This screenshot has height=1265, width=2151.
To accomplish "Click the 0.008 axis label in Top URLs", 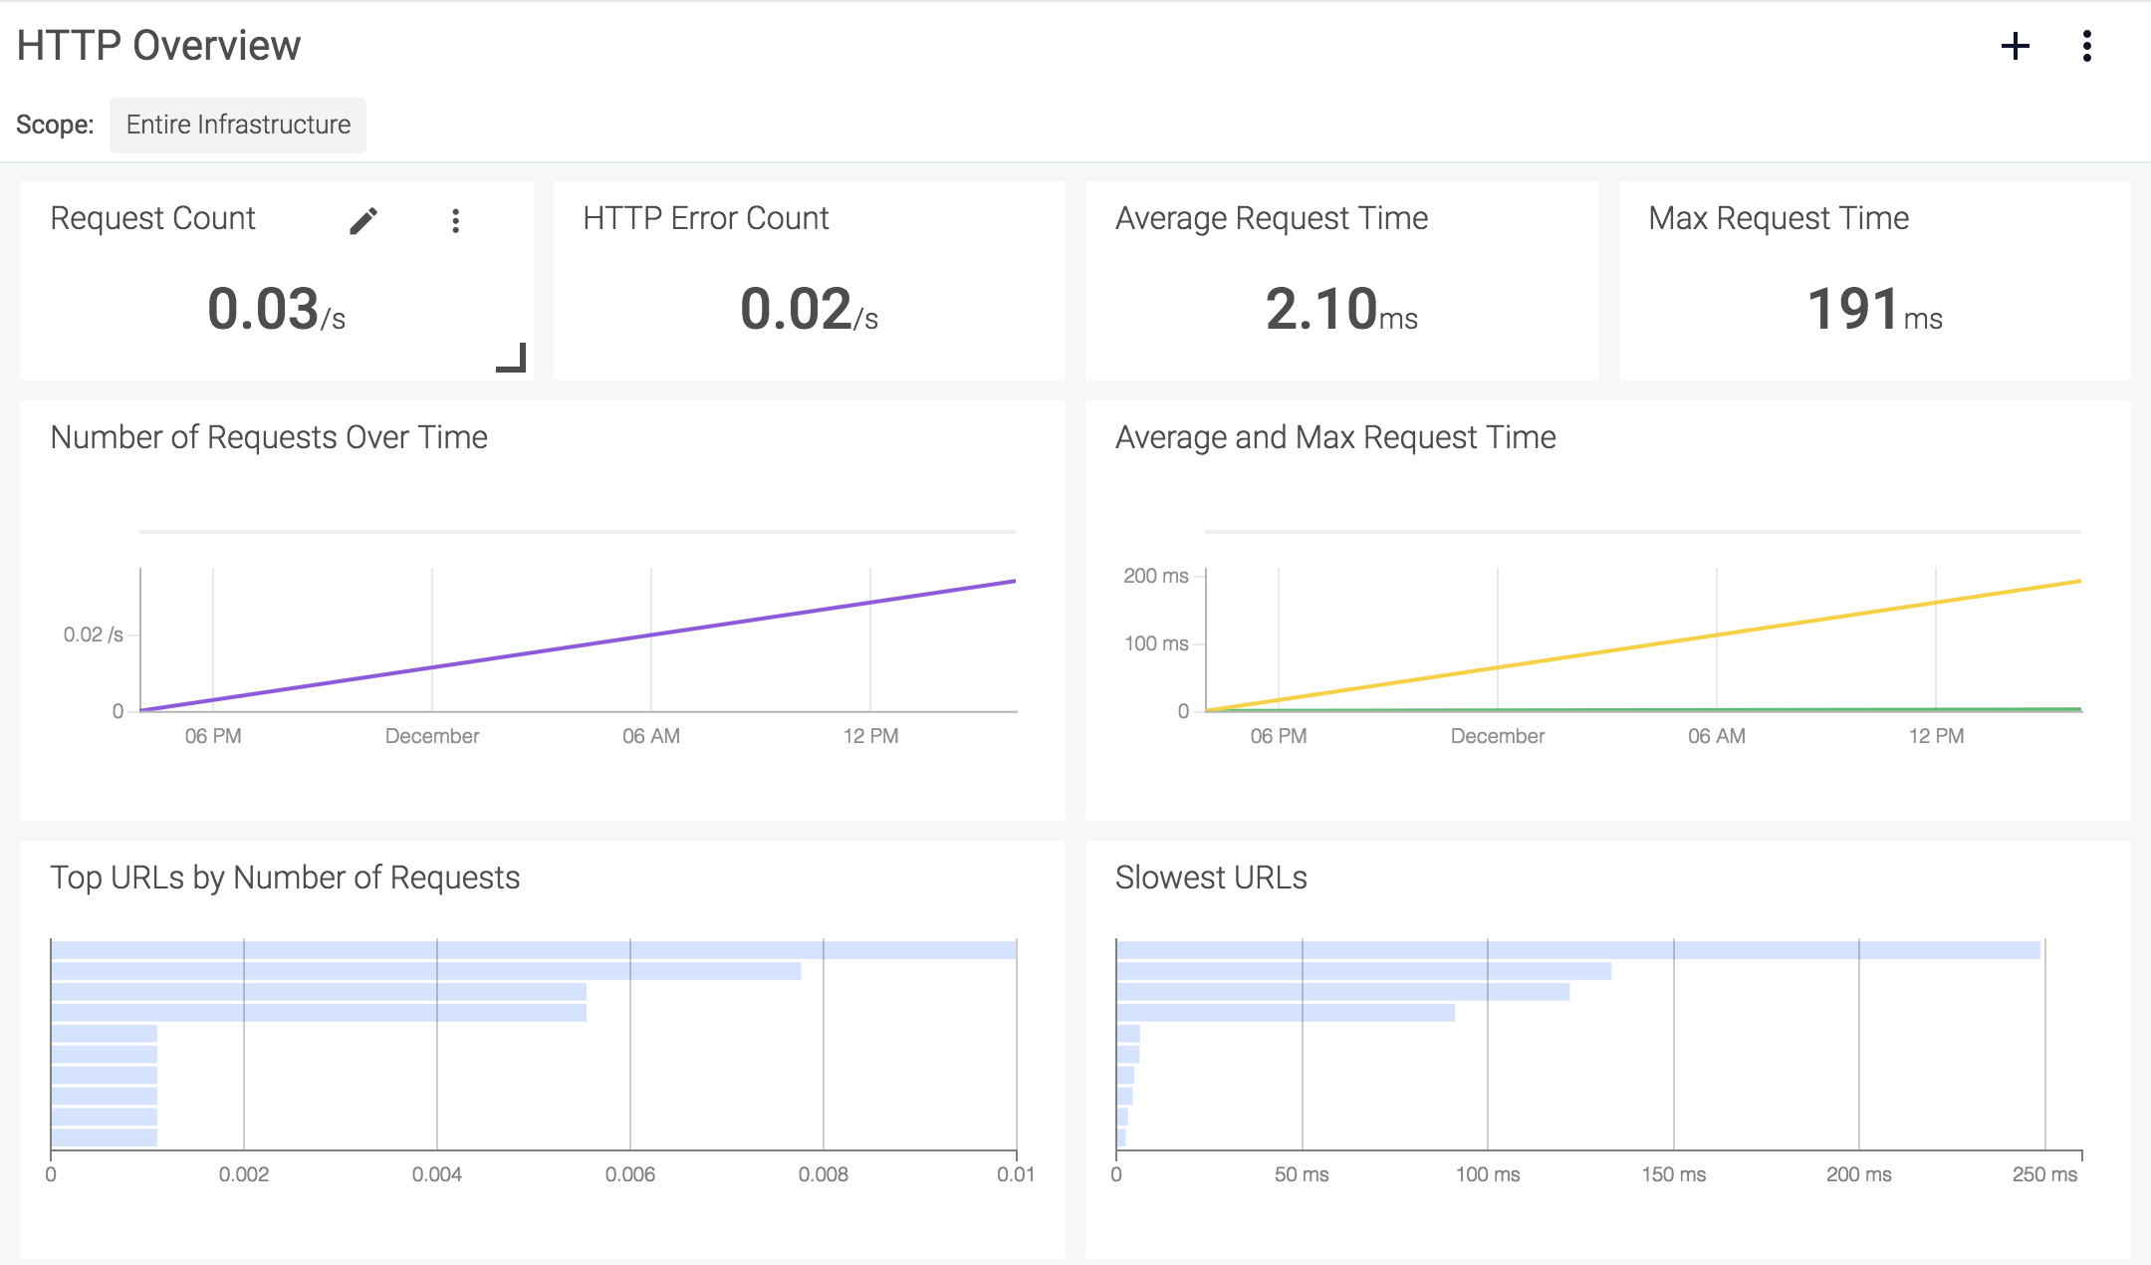I will tap(824, 1174).
